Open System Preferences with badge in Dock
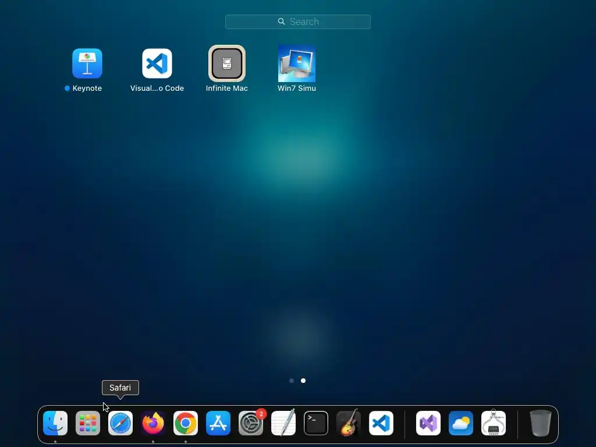 point(251,423)
